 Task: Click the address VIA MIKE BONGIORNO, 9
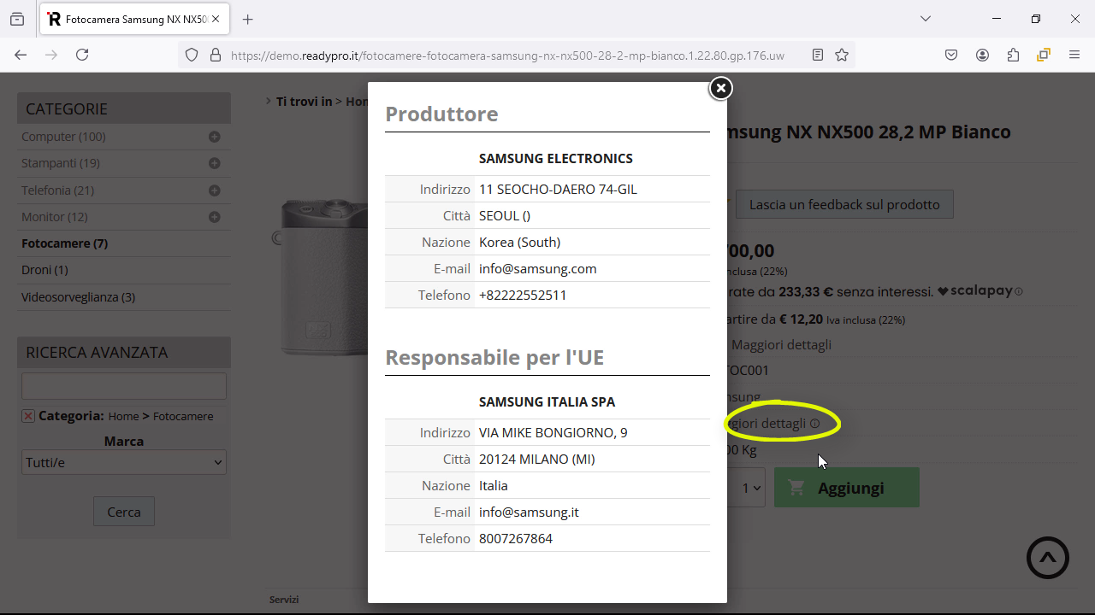click(x=553, y=432)
